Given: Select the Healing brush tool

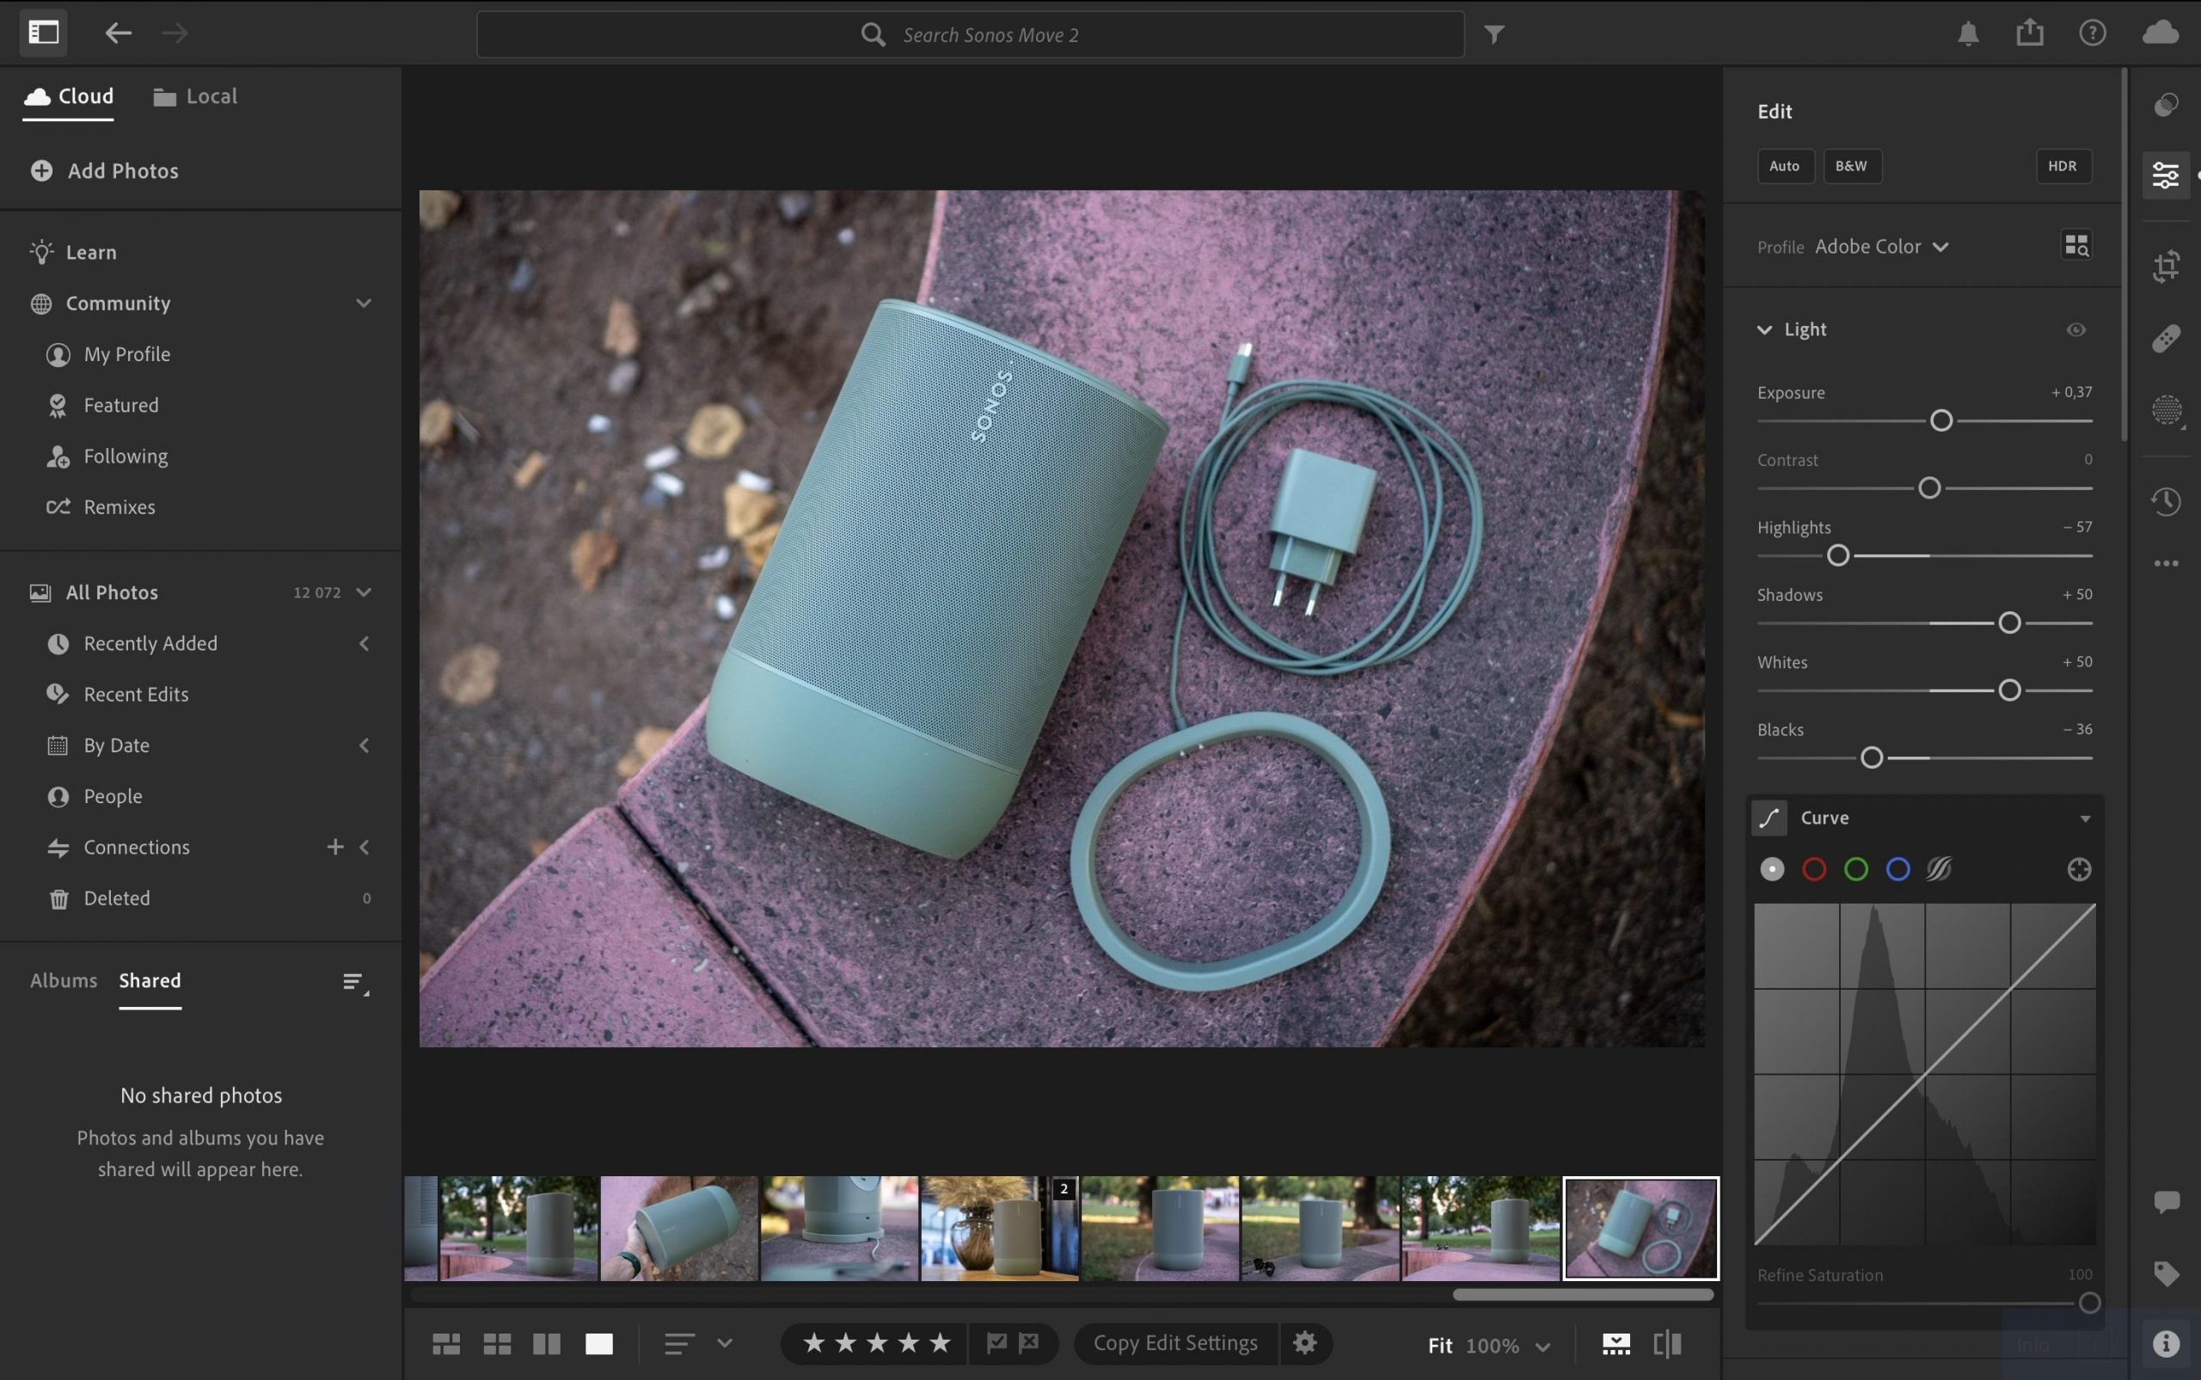Looking at the screenshot, I should click(2167, 338).
